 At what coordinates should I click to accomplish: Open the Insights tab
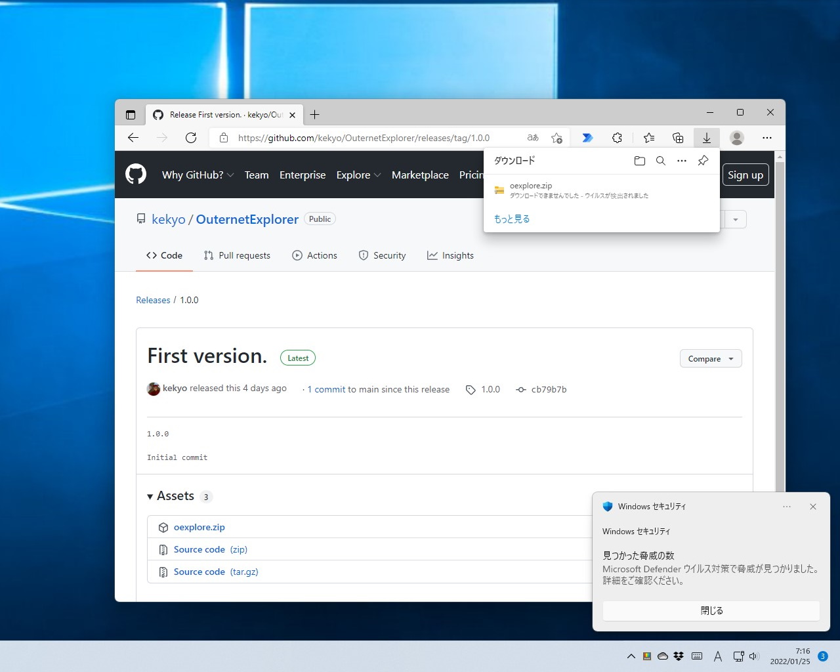[451, 255]
